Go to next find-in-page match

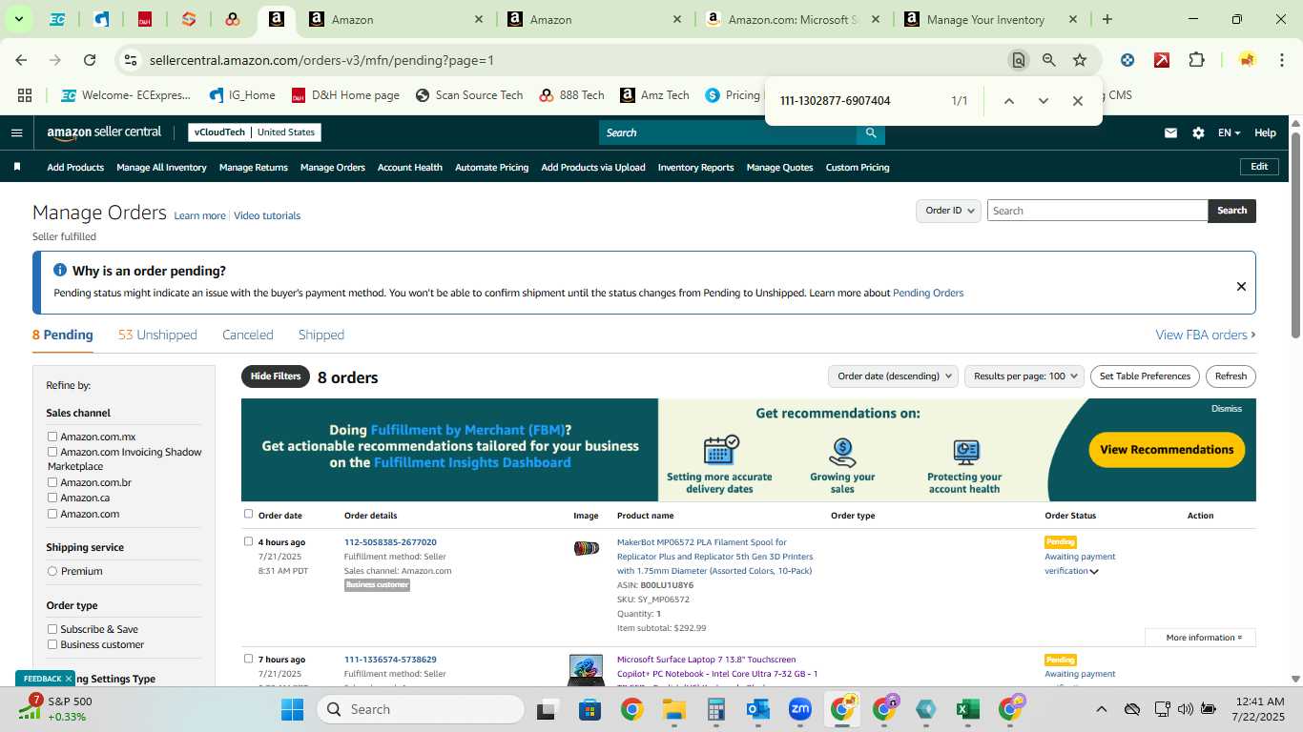click(1043, 101)
